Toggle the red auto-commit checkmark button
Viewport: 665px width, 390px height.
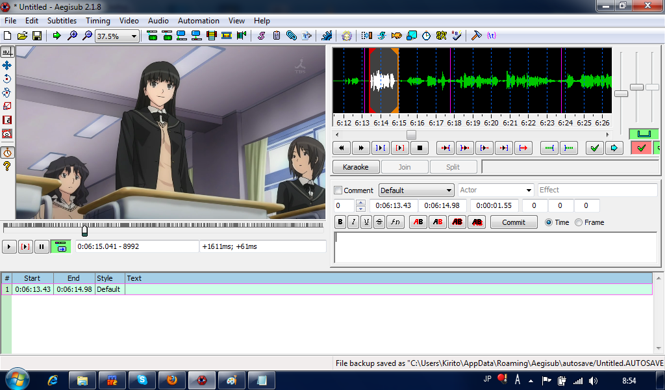pos(641,148)
